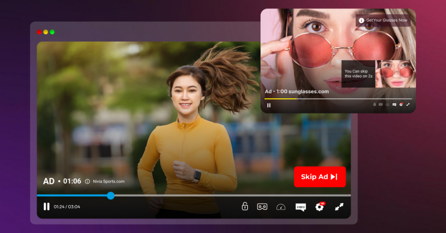Image resolution: width=446 pixels, height=233 pixels.
Task: Open the Nivia Sports.com advertiser link
Action: pos(108,181)
